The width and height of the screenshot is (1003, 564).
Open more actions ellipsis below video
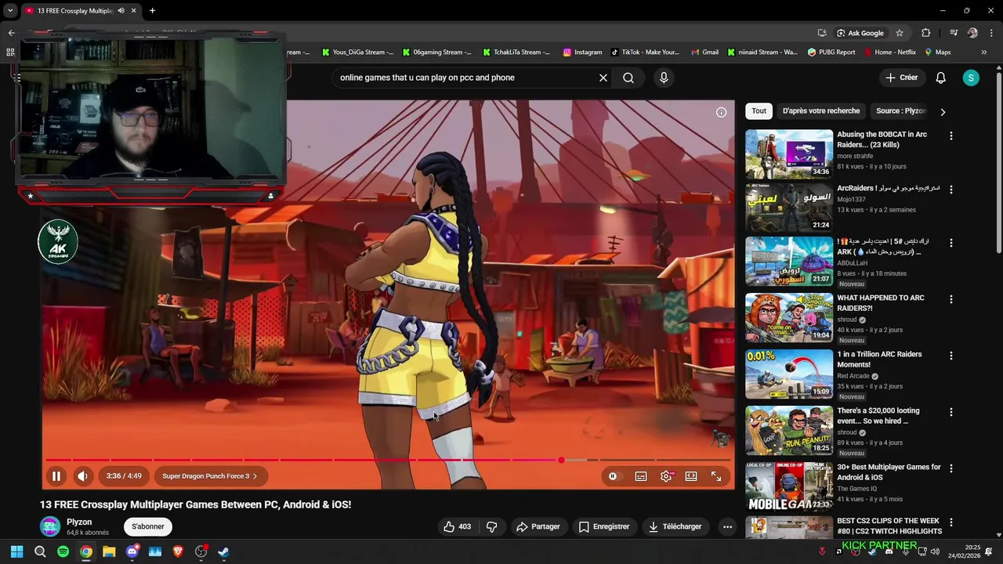tap(727, 526)
